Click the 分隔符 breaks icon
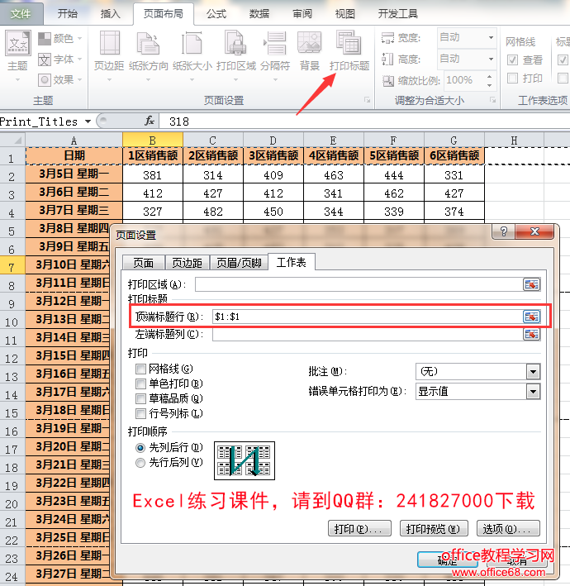The width and height of the screenshot is (570, 586). (275, 44)
